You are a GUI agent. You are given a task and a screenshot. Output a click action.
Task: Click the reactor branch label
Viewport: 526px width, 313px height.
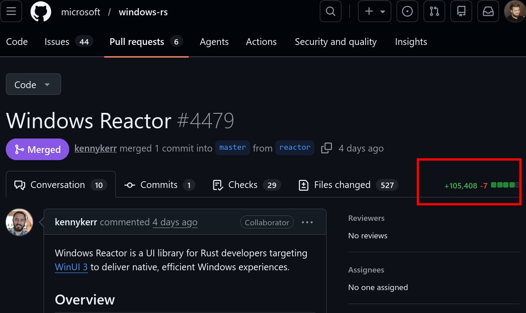coord(295,148)
